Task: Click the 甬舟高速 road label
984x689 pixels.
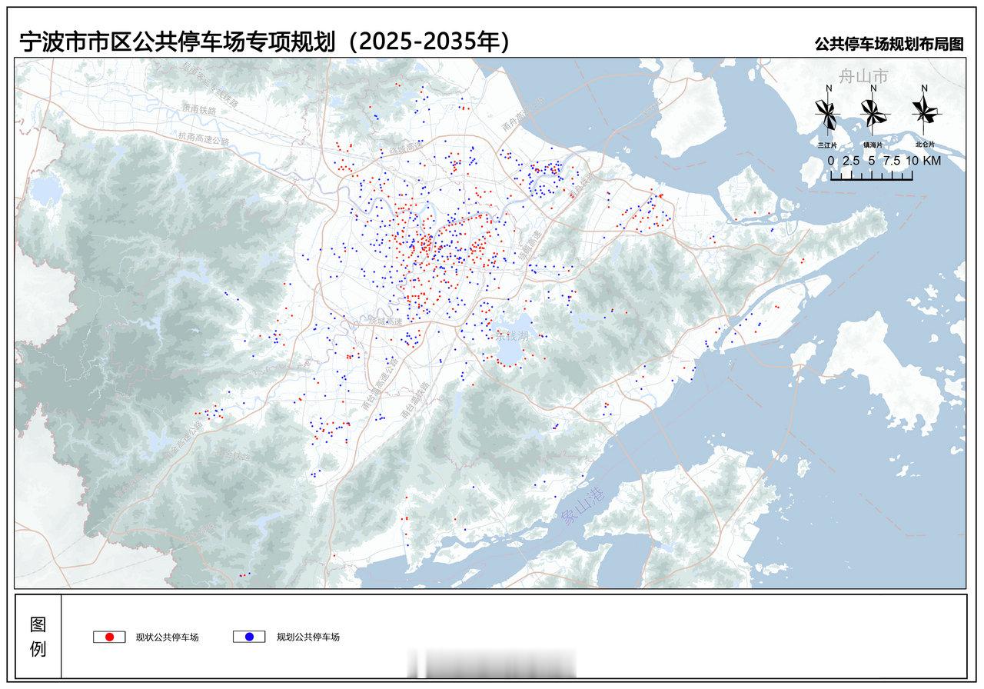Action: (523, 113)
